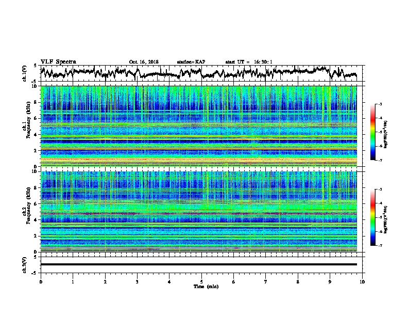Select the date "Oct. 16, 2018"

point(144,62)
